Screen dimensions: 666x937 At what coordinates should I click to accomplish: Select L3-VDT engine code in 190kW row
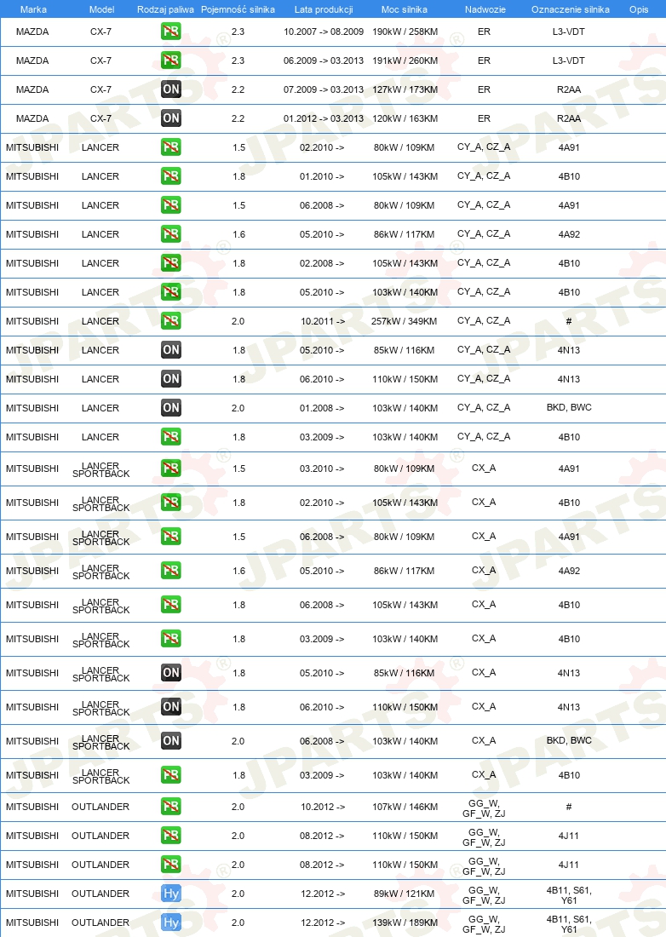[569, 32]
